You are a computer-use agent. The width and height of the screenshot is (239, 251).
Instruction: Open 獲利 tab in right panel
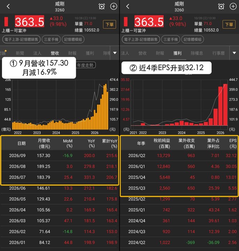coord(177,53)
